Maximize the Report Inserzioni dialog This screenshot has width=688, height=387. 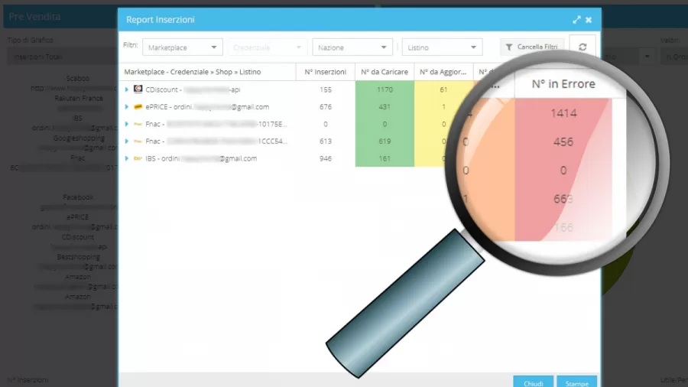pos(576,20)
